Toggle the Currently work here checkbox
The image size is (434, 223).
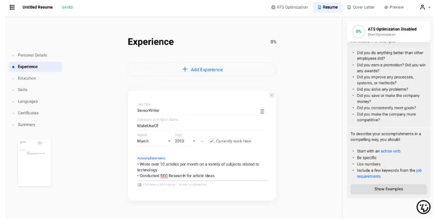click(212, 141)
